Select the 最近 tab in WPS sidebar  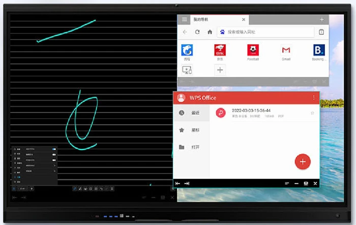click(192, 113)
